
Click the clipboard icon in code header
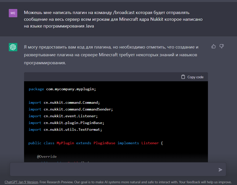(183, 77)
